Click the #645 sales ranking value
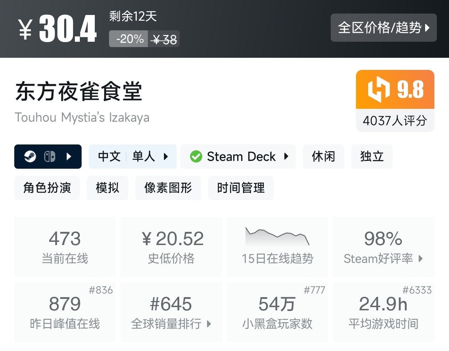The image size is (449, 351). pyautogui.click(x=171, y=304)
